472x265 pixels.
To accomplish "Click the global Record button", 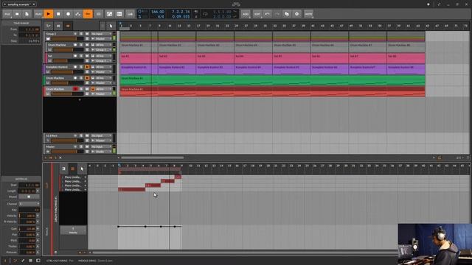I will click(x=69, y=14).
